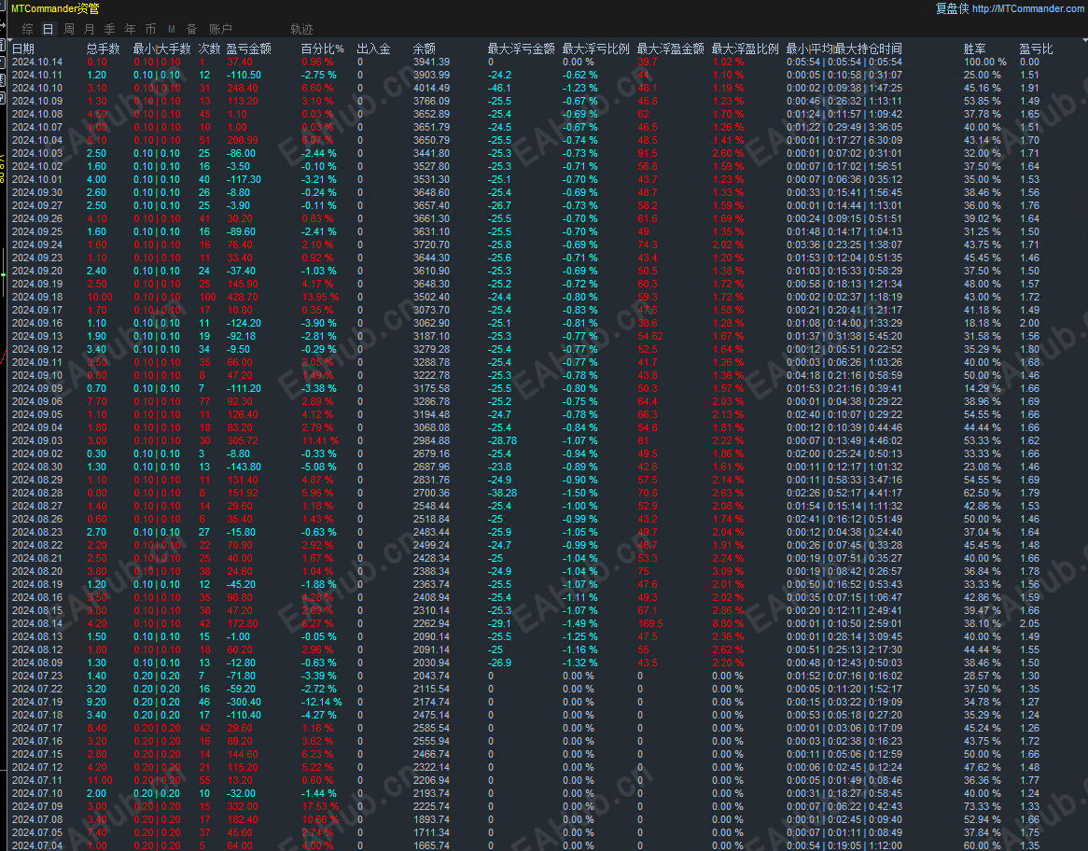This screenshot has width=1088, height=851.
Task: Sort by the 次数 column header
Action: 210,49
